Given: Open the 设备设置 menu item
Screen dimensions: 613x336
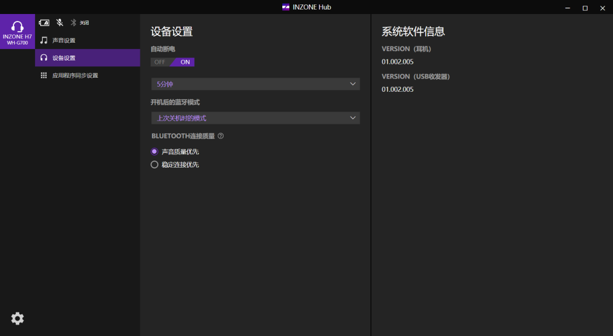Looking at the screenshot, I should pos(87,58).
